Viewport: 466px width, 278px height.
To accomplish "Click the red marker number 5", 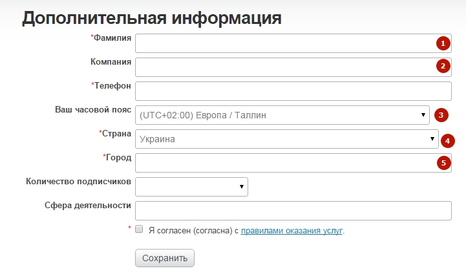I will click(x=444, y=163).
